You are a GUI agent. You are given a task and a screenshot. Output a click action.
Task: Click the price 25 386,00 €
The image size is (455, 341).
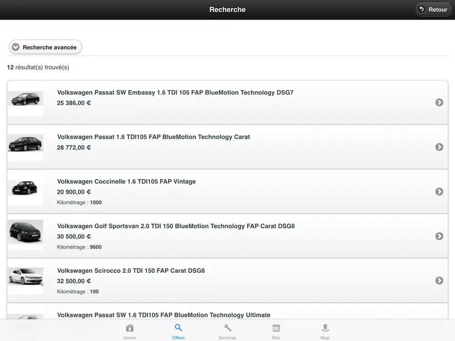[74, 103]
